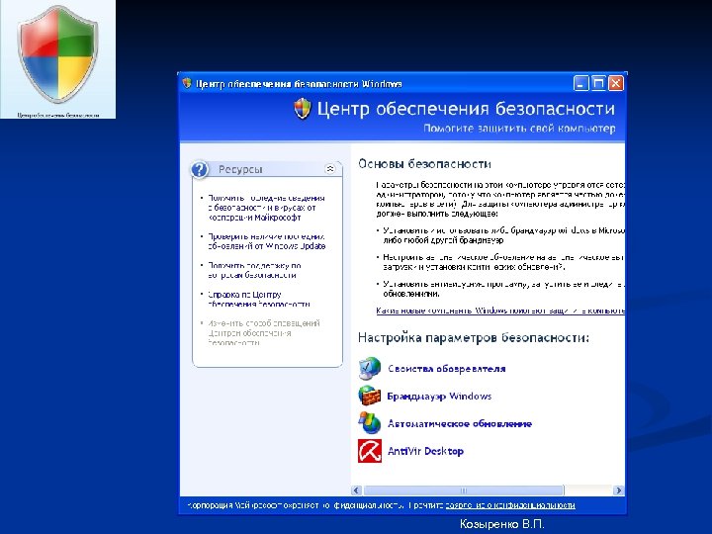Click the Настройка параметров безопасности heading
Image resolution: width=712 pixels, height=534 pixels.
click(x=474, y=338)
